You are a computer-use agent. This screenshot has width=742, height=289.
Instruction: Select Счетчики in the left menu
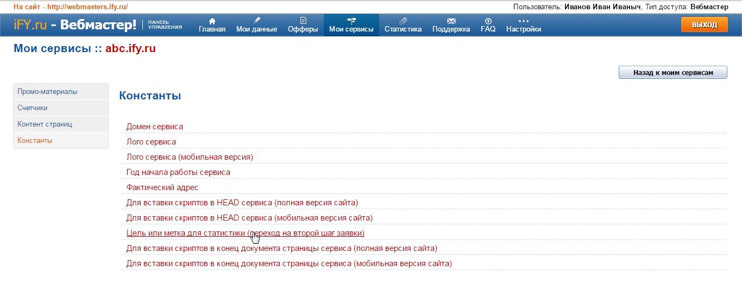(33, 108)
